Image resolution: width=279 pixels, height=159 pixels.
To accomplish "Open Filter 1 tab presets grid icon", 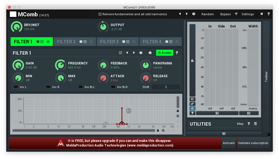I will [x=42, y=42].
